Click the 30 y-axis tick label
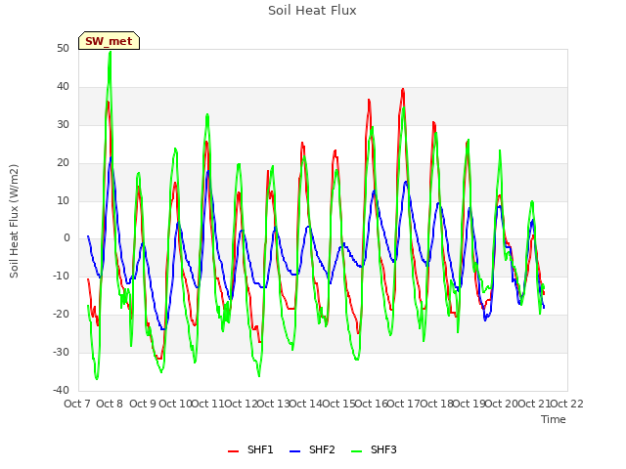This screenshot has height=469, width=626. (x=63, y=124)
